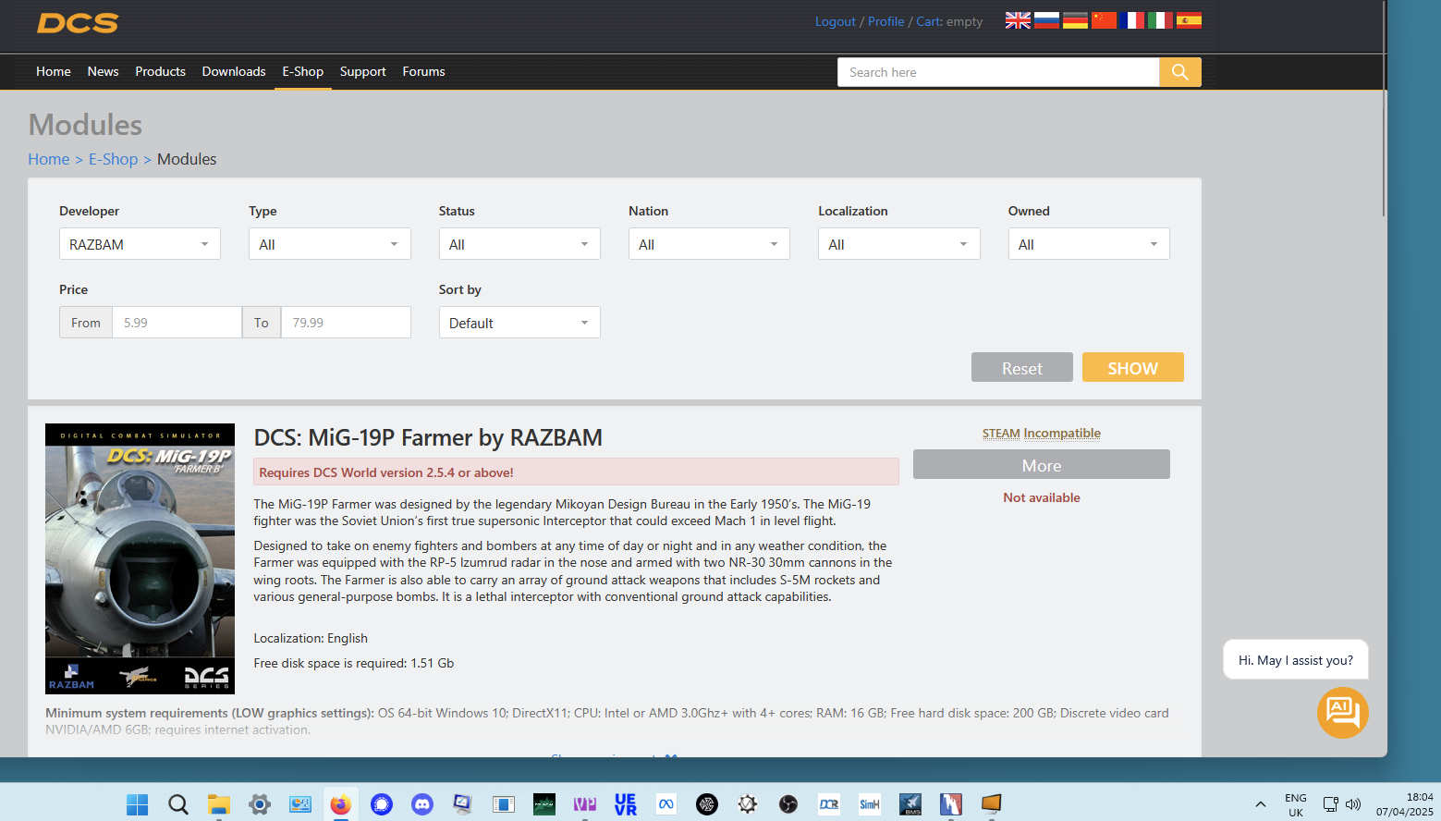Open the Windows Start menu

(138, 804)
